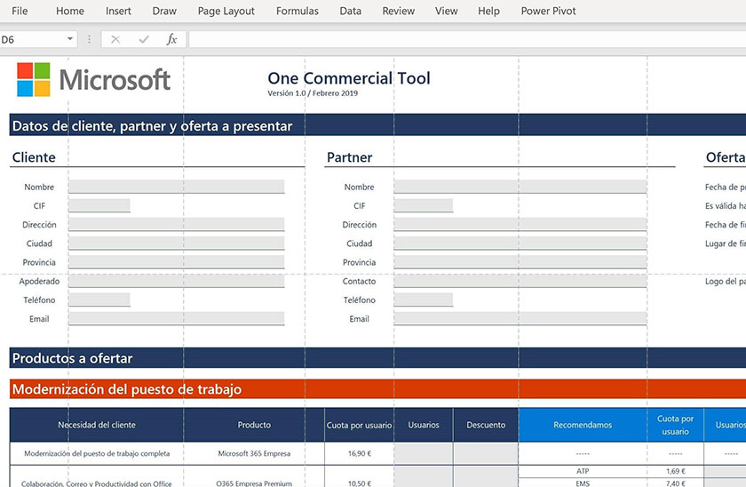
Task: Click the Partner Ciudad field
Action: (520, 244)
